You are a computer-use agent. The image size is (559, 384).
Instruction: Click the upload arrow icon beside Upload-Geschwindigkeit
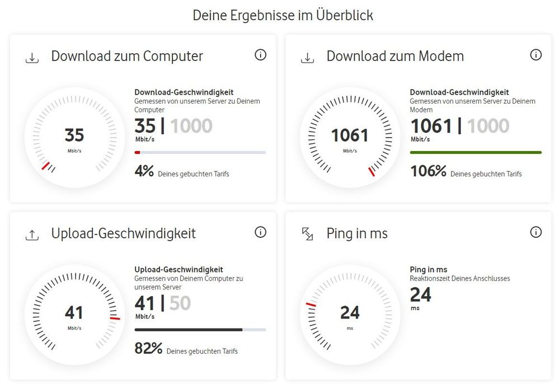point(32,235)
